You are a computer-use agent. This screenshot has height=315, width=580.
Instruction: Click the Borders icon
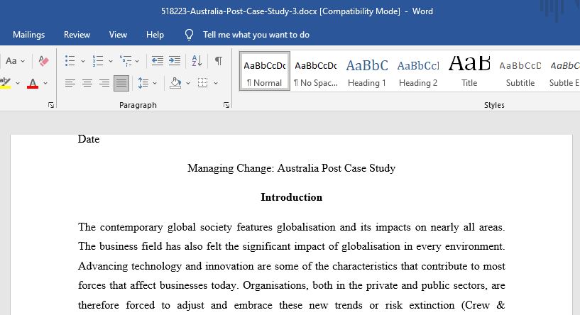203,83
